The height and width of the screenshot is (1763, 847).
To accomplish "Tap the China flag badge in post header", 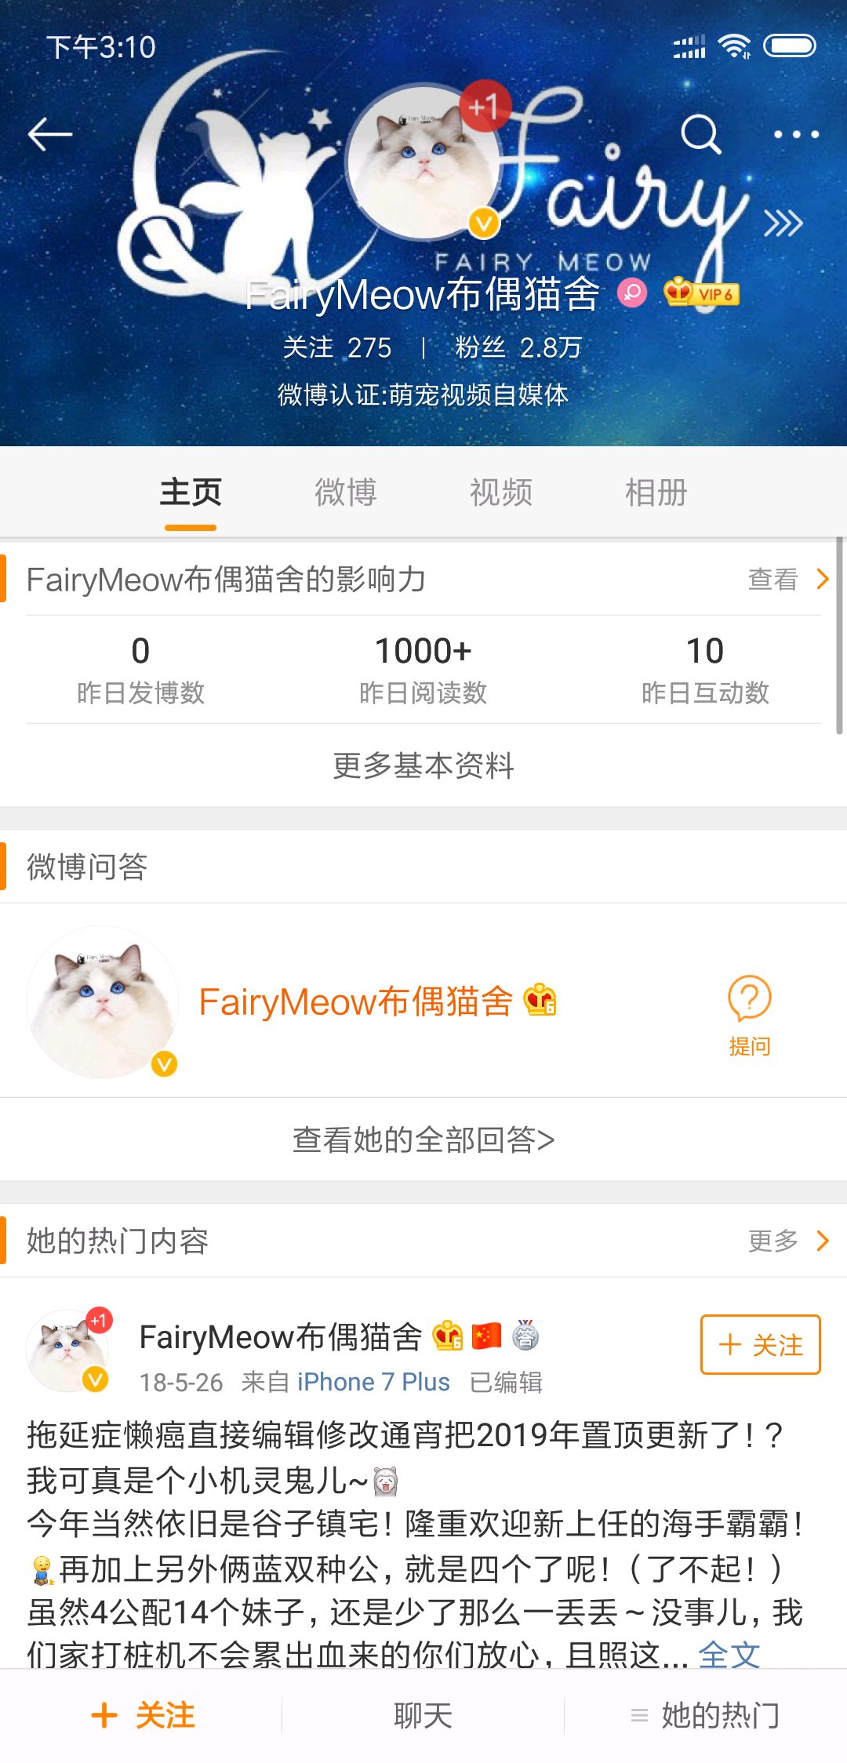I will coord(486,1336).
